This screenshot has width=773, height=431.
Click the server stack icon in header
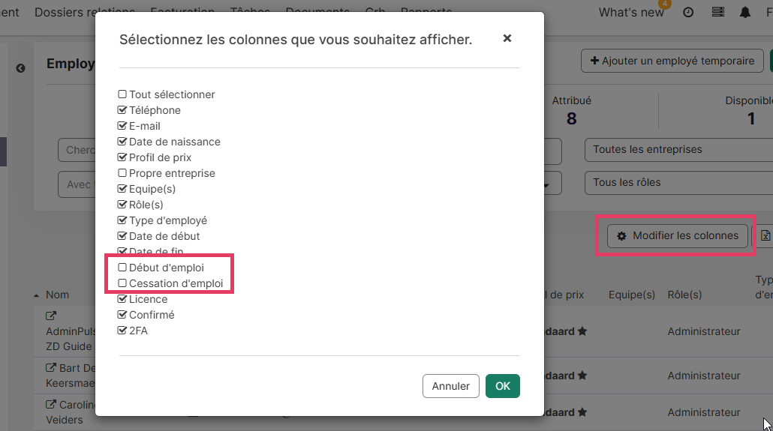coord(718,13)
